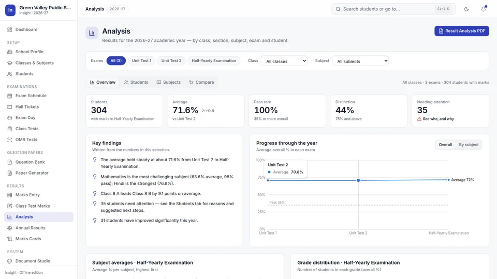Click the Classes & Subjects graduation cap icon
497x279 pixels.
(x=9, y=63)
